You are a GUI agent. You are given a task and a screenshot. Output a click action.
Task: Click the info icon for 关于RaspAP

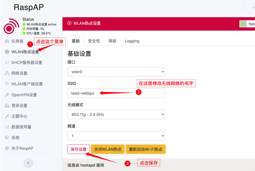tap(7, 148)
